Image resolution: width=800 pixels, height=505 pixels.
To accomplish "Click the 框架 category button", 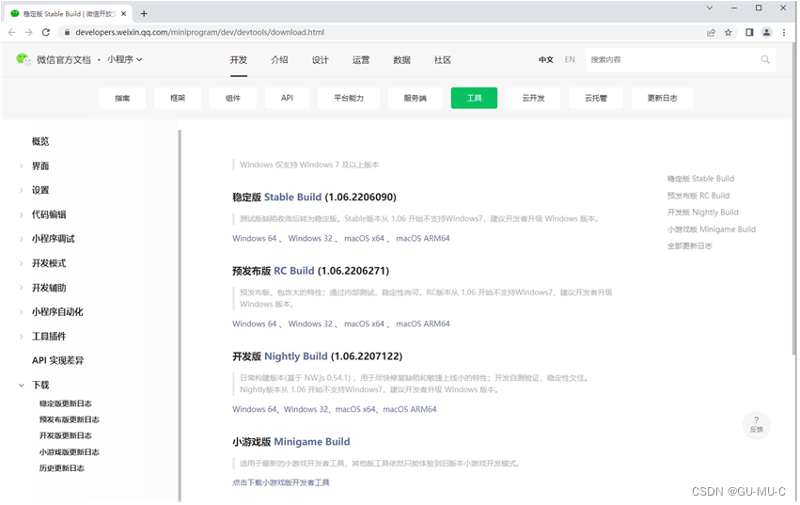I will pyautogui.click(x=178, y=98).
